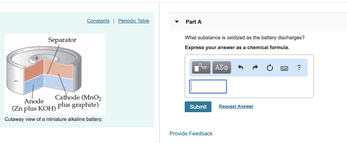
Task: Click the Cathode (MnO2 plus graphite) label
Action: (x=78, y=101)
